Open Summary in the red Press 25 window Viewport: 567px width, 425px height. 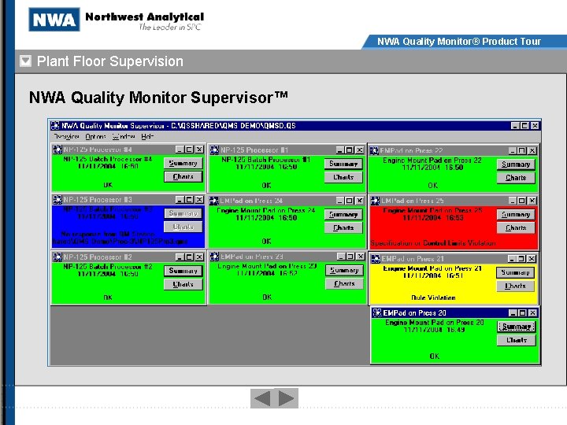[516, 215]
